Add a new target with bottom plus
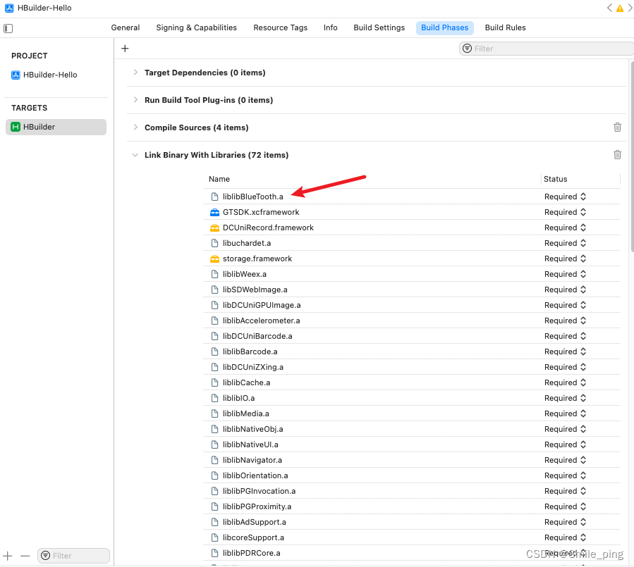This screenshot has height=567, width=634. click(7, 556)
